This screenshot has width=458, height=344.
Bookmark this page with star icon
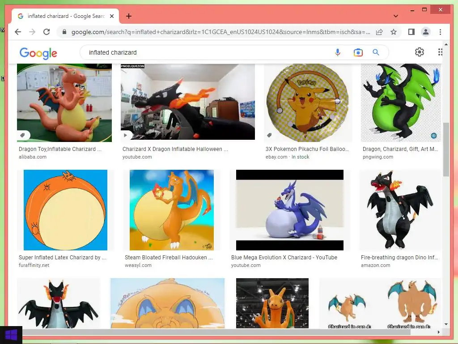pos(394,32)
